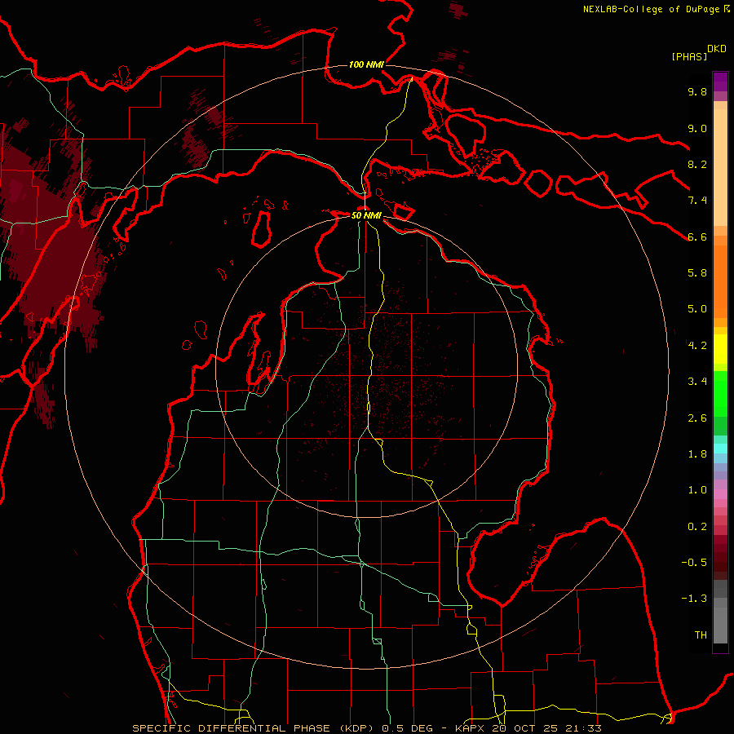Viewport: 734px width, 734px height.
Task: Click the 8.2 scale value
Action: [x=697, y=164]
